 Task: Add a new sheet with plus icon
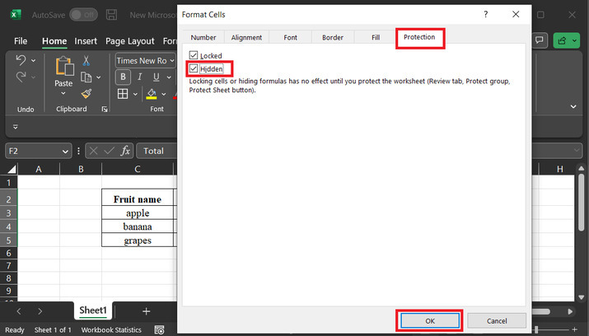point(146,311)
